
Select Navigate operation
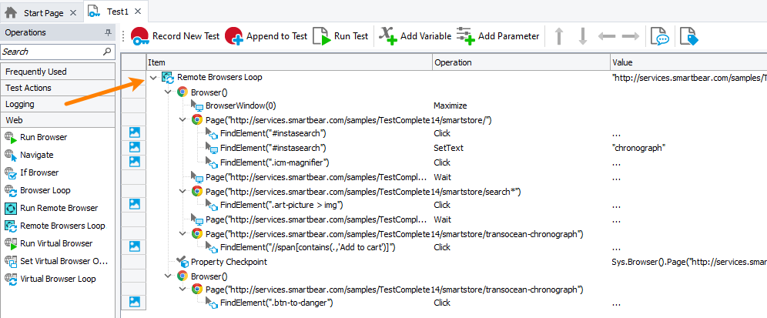(x=29, y=155)
